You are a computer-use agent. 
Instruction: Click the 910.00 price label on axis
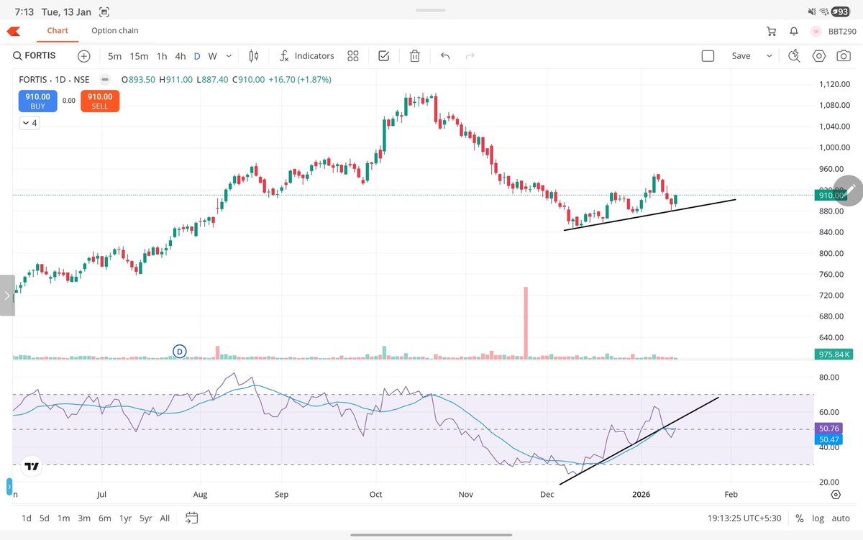point(829,195)
